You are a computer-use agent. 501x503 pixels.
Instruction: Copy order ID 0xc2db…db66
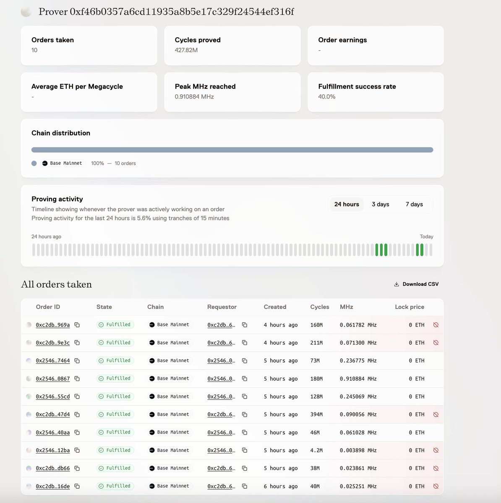(x=77, y=468)
